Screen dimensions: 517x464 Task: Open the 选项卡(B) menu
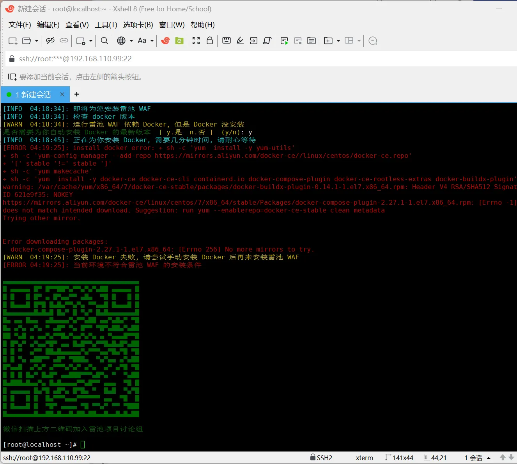pos(138,25)
